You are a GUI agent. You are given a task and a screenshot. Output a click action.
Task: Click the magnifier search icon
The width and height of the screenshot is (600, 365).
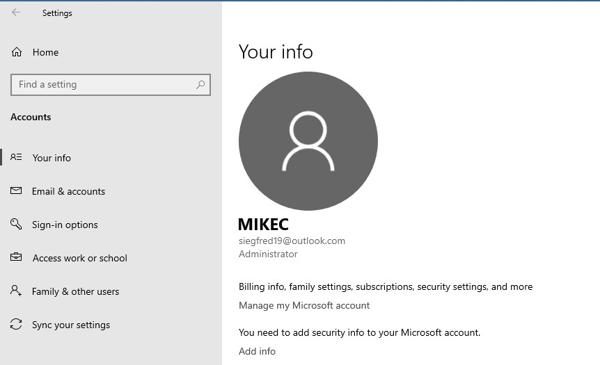tap(200, 85)
